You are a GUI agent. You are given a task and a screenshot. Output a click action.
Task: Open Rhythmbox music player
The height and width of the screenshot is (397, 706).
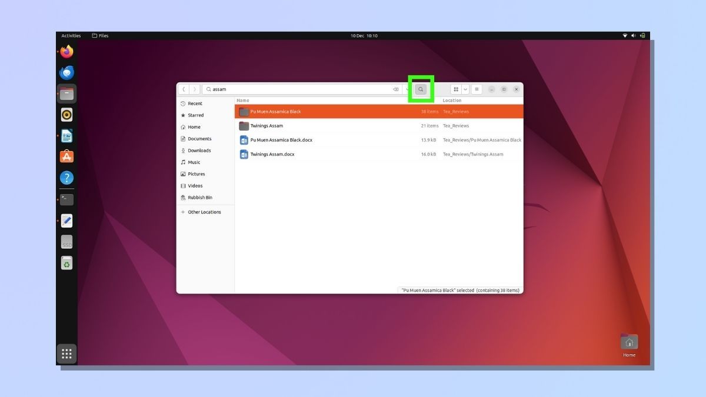(x=66, y=114)
